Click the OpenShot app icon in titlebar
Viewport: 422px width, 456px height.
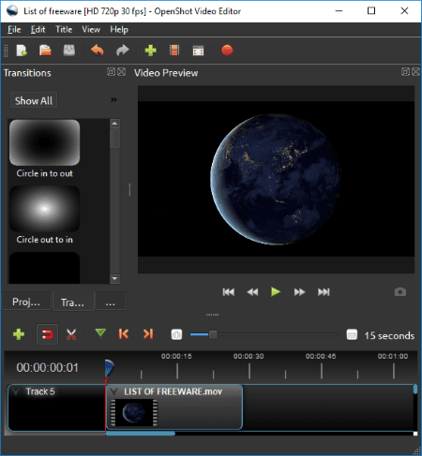[12, 11]
